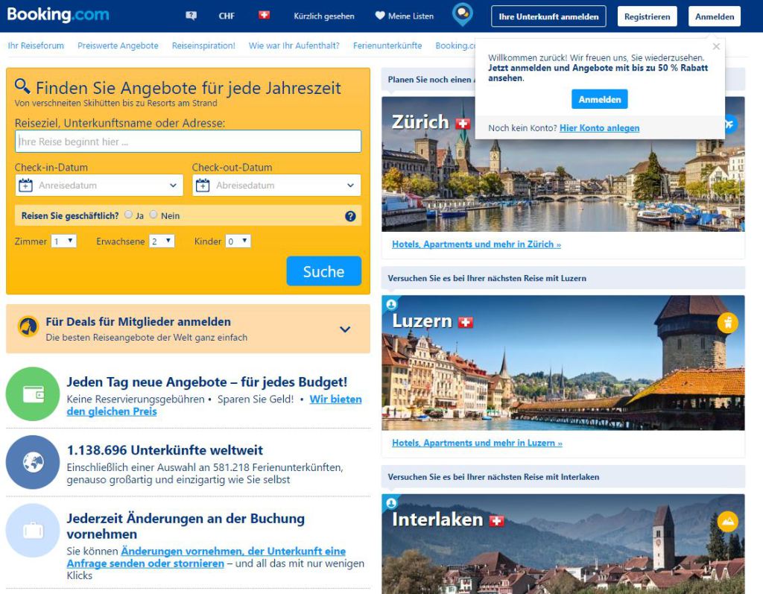Viewport: 763px width, 594px height.
Task: Open the travel assistant pin icon
Action: 462,14
